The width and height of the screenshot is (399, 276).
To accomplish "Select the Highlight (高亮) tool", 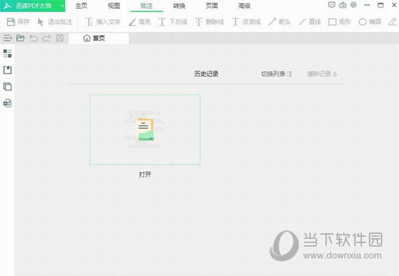I will (x=140, y=22).
